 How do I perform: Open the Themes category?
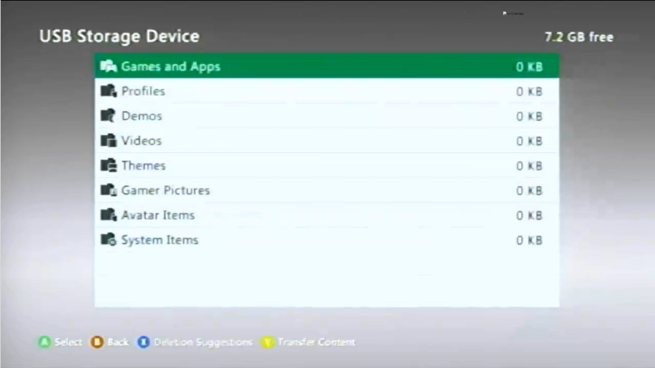327,165
